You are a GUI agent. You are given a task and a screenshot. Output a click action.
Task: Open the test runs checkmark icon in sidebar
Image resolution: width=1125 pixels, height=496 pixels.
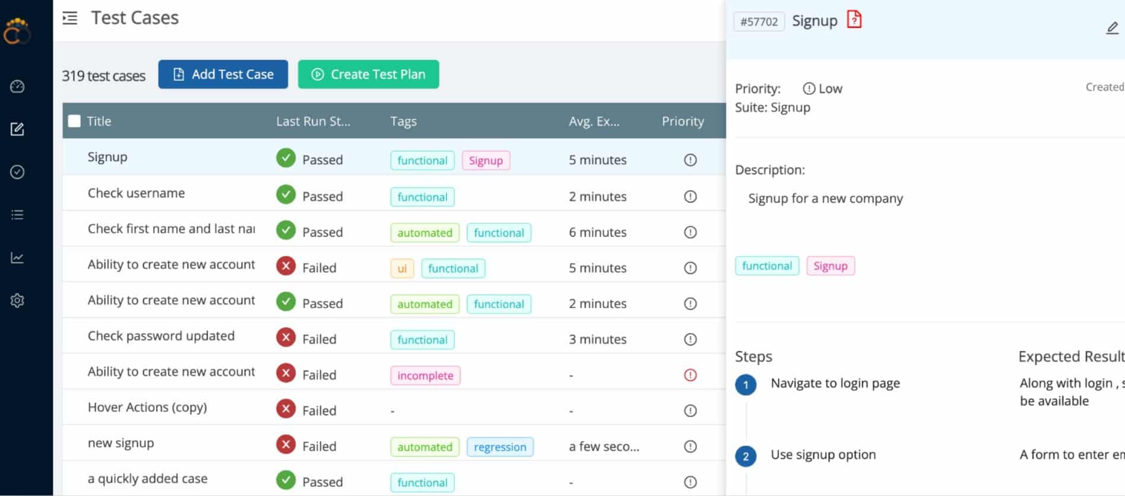[x=17, y=172]
